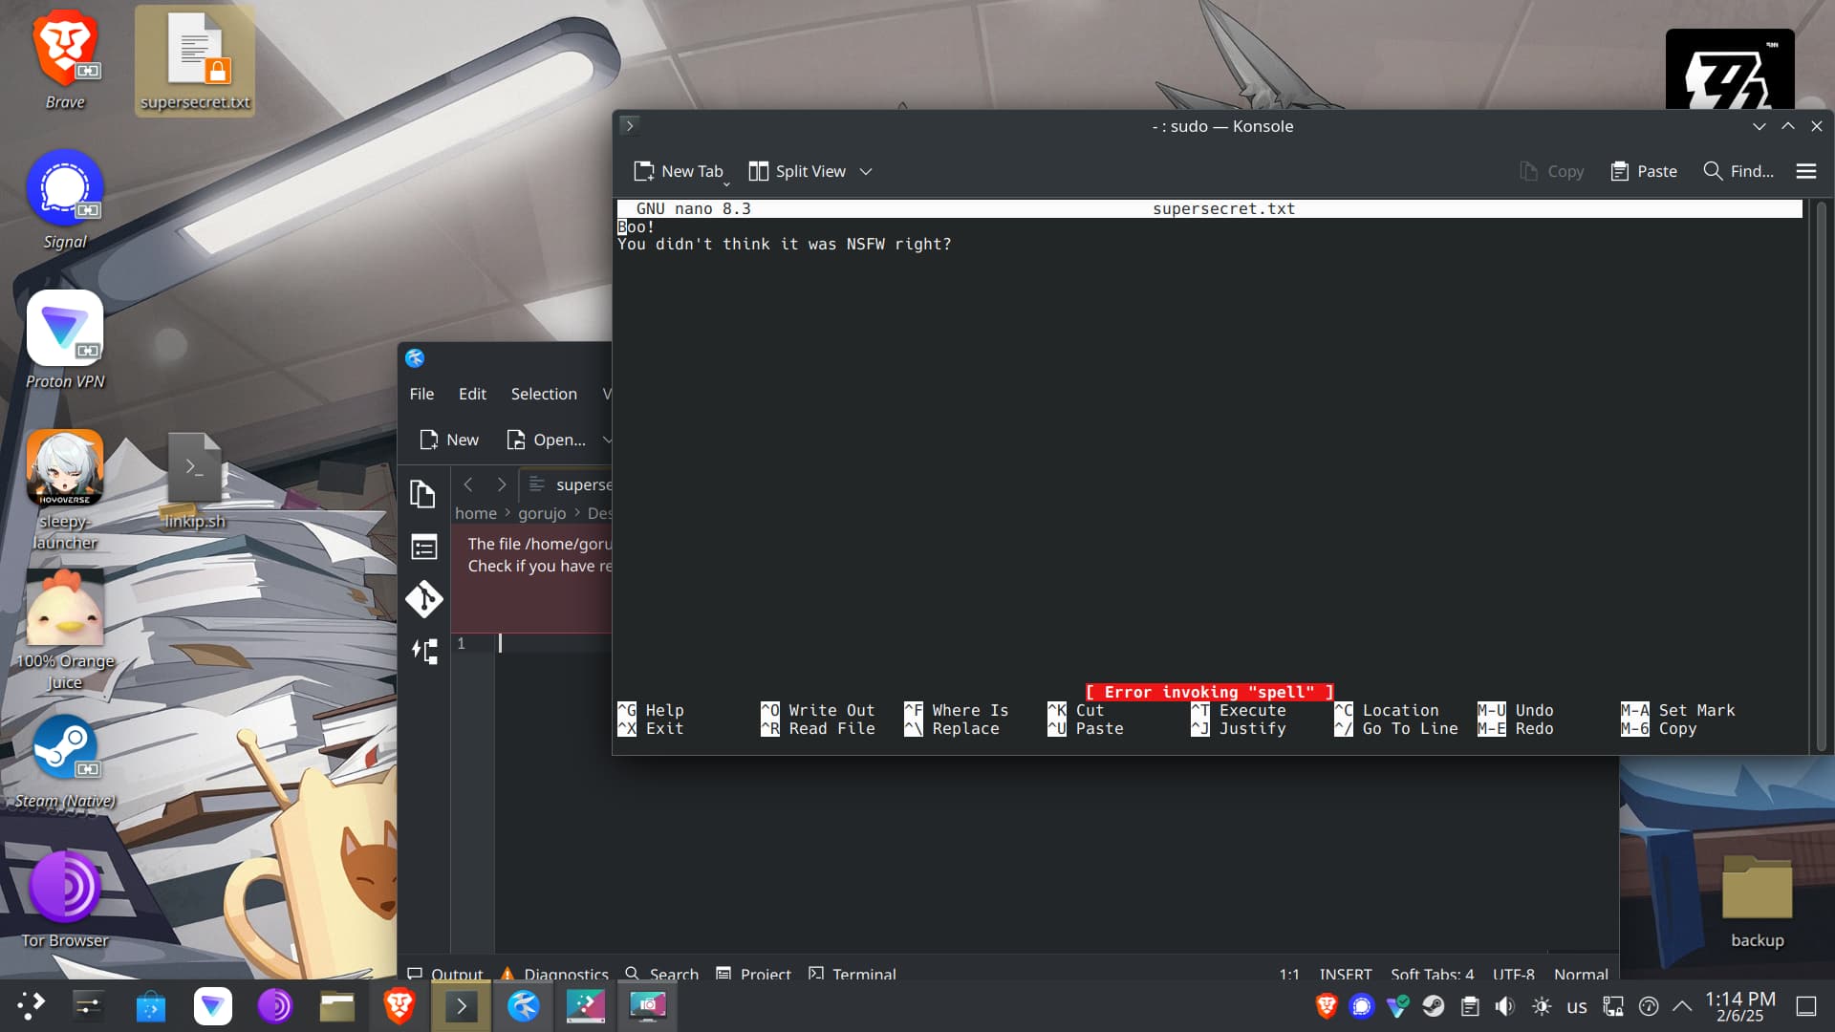Image resolution: width=1835 pixels, height=1032 pixels.
Task: Open the Steam tray icon
Action: click(1433, 1005)
